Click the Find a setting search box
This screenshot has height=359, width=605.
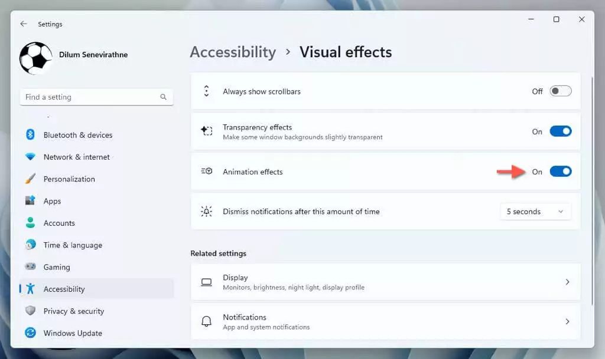click(x=96, y=97)
